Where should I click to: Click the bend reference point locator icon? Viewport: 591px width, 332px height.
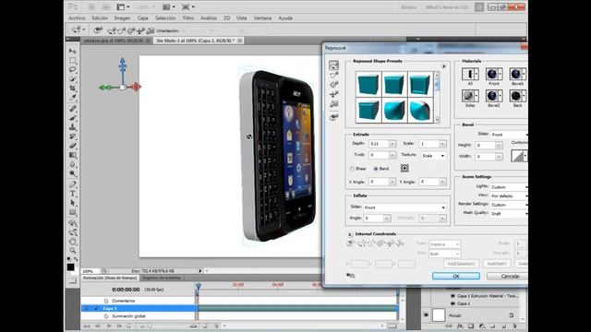point(404,168)
